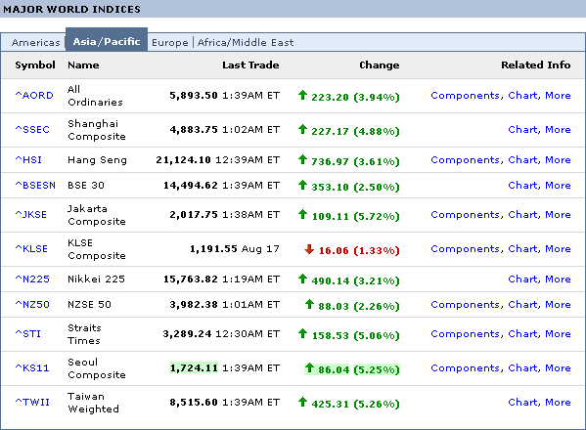Open the Europe tab
The width and height of the screenshot is (586, 430).
coord(170,43)
